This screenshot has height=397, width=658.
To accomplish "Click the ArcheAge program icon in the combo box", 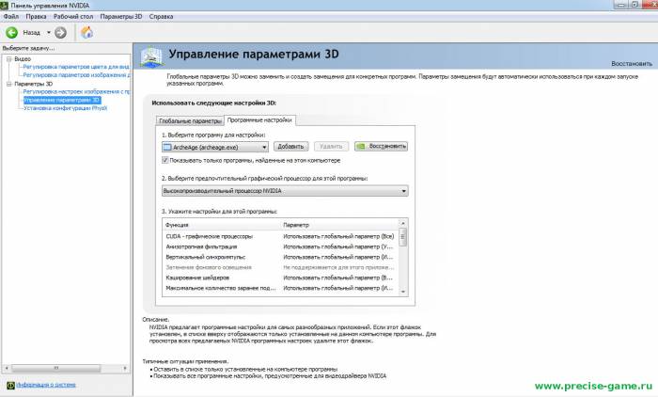I will pyautogui.click(x=167, y=147).
